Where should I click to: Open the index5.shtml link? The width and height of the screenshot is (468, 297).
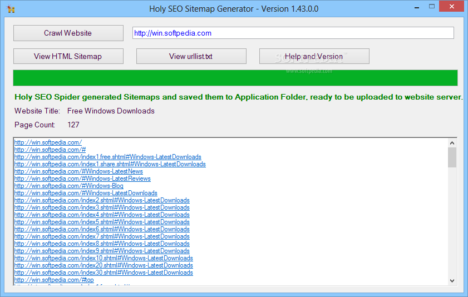click(102, 222)
